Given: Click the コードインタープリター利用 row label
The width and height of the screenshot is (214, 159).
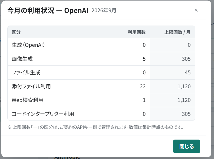Looking at the screenshot, I should coord(43,114).
